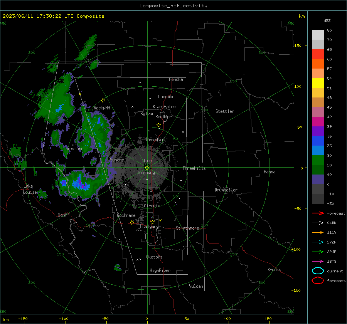This screenshot has width=347, height=324.
Task: Select the bright green 30 dBZ swatch
Action: (x=318, y=160)
